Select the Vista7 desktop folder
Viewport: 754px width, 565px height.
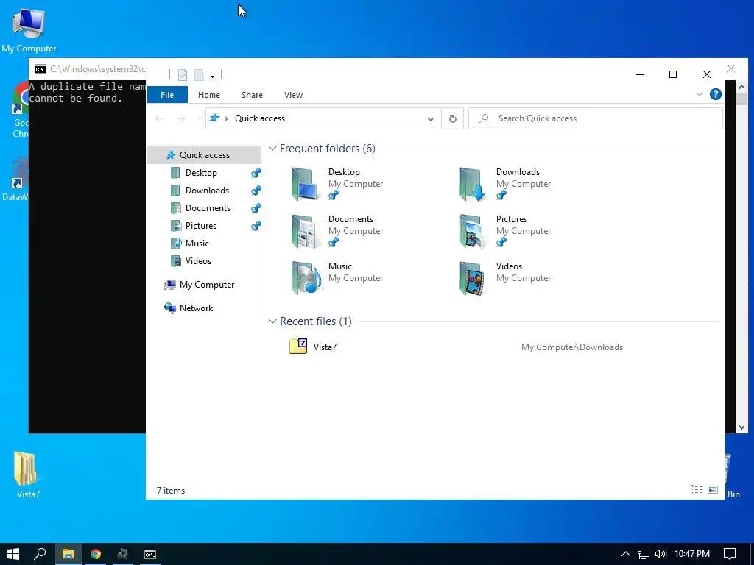pos(27,475)
